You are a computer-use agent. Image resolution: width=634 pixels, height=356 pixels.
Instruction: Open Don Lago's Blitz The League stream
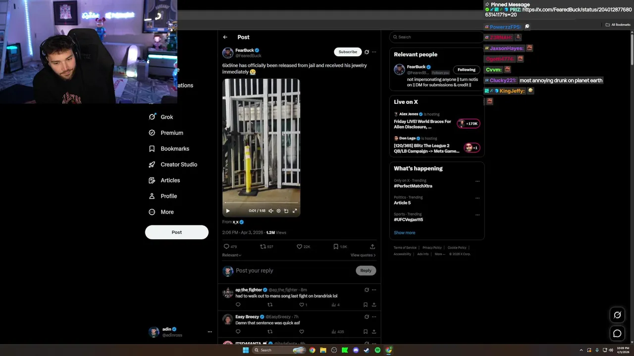(426, 148)
